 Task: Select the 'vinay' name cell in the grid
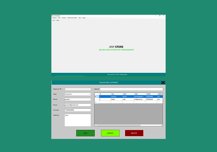coord(128,99)
